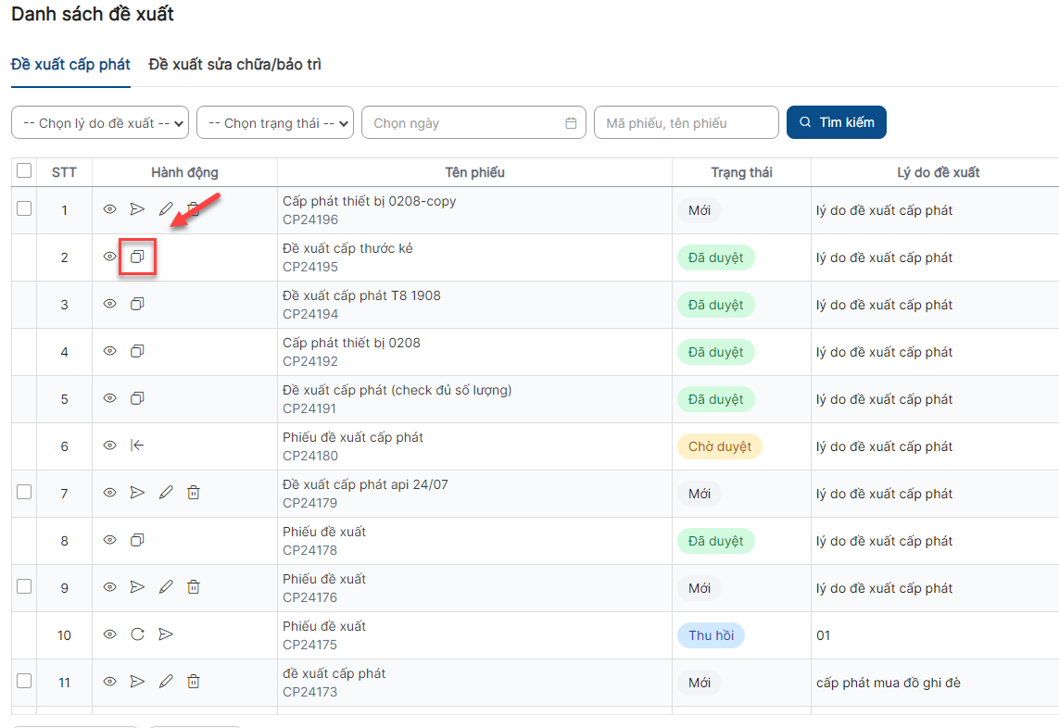View proposal CP24191 via eye icon

(109, 398)
